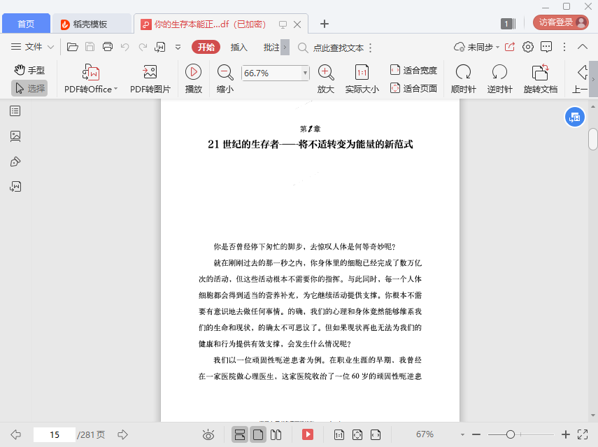Switch to the 插入 ribbon tab
Viewport: 598px width, 447px height.
pyautogui.click(x=239, y=47)
